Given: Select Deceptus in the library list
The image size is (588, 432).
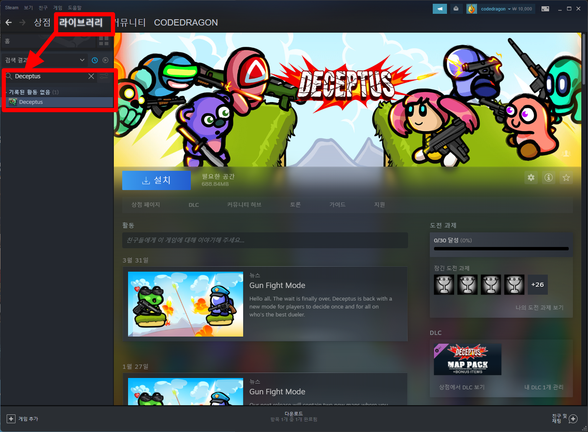Looking at the screenshot, I should point(59,102).
